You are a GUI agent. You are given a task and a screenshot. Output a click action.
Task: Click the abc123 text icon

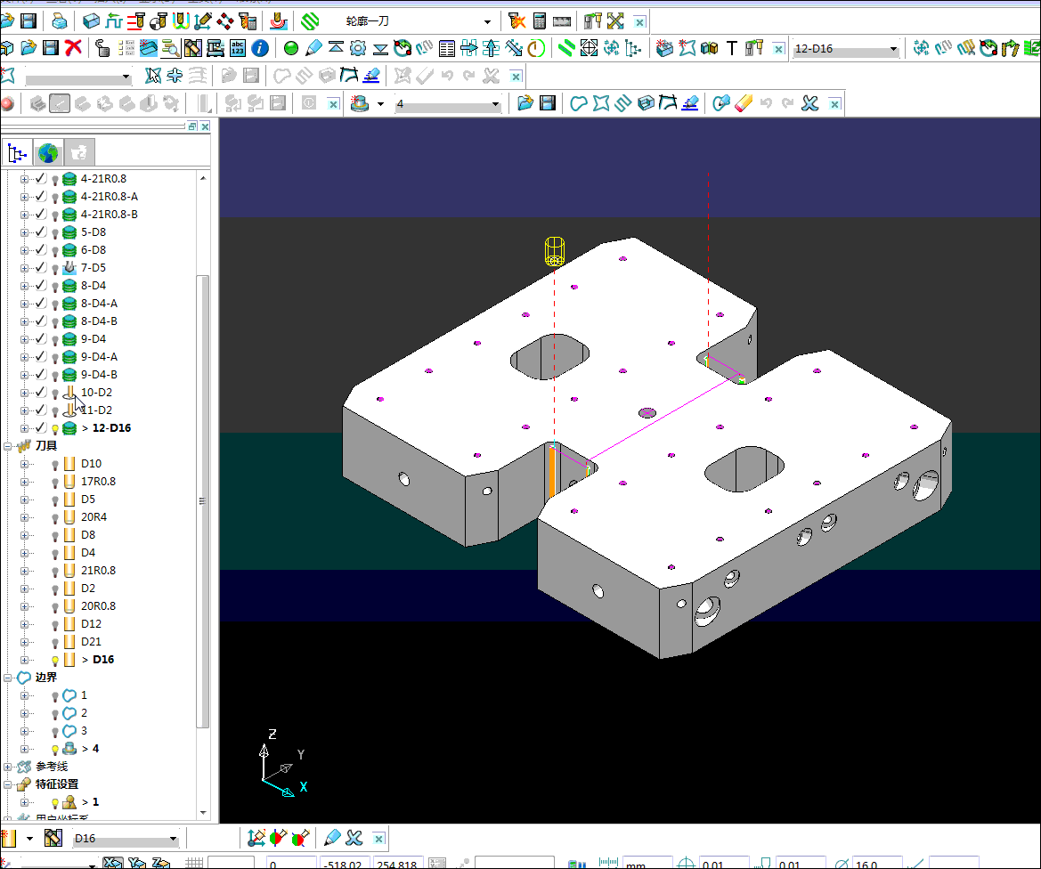(x=238, y=48)
